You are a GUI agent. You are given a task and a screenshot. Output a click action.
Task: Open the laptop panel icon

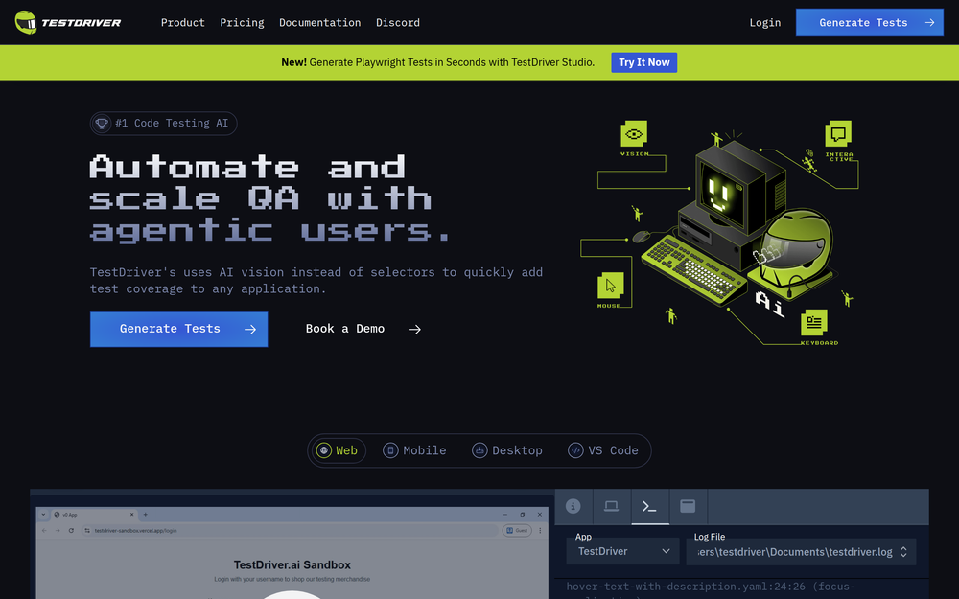(611, 506)
